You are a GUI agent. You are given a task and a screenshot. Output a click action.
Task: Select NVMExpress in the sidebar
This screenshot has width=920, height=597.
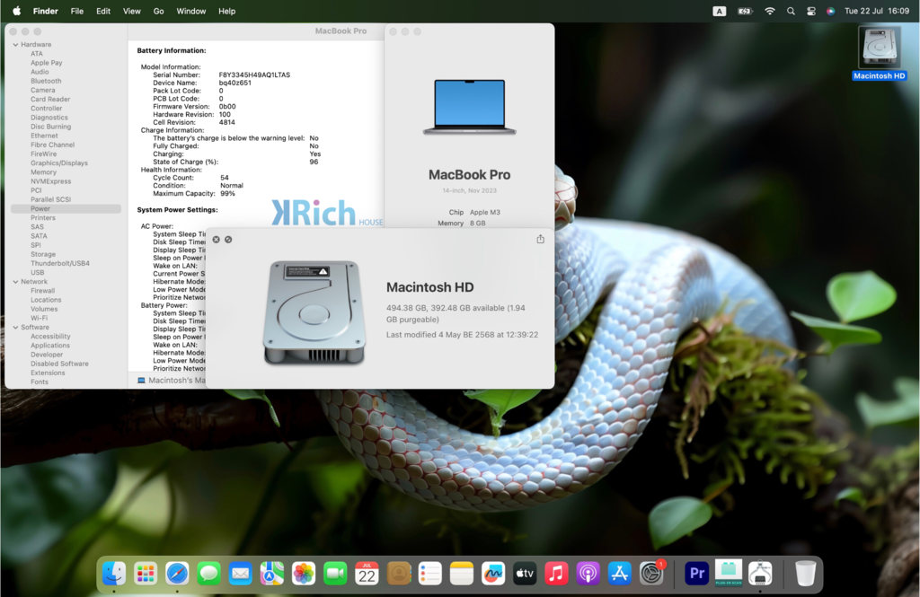coord(50,181)
